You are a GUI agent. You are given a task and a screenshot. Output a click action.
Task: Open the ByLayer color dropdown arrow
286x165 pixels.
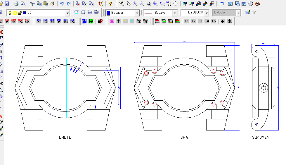(x=137, y=13)
